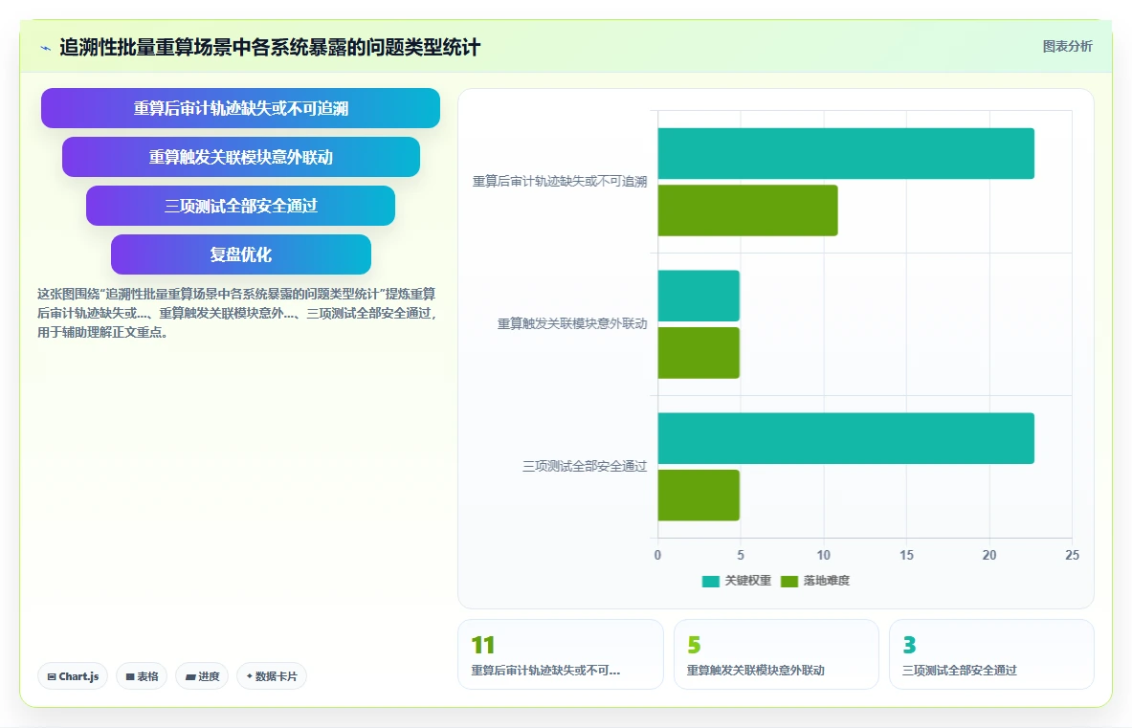Screen dimensions: 1132x728
Task: Open the data card showing 11
Action: point(560,654)
